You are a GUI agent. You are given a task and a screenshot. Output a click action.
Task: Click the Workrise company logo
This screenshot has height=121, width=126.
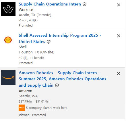coord(8,9)
